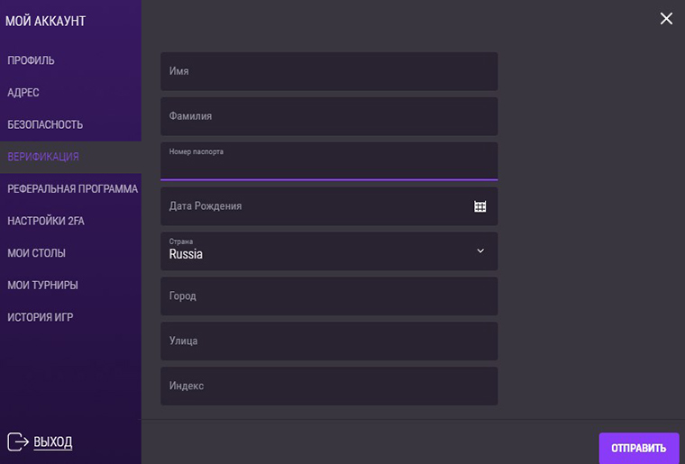Screen dimensions: 685x464
Task: Go to the АДРЕС section
Action: [23, 93]
